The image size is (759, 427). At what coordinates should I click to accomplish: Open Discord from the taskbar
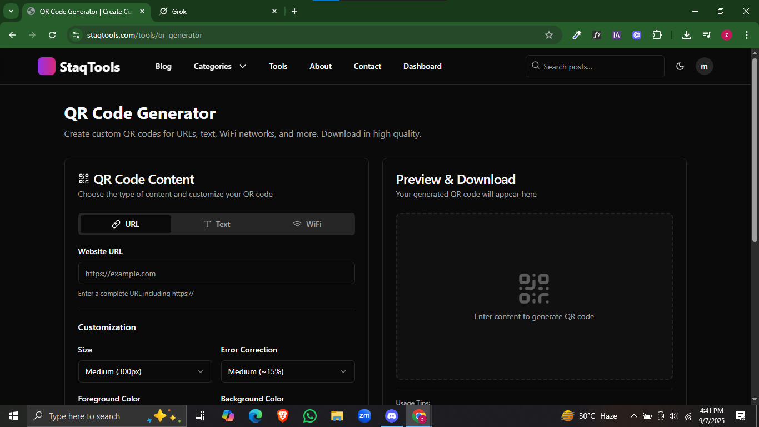392,416
